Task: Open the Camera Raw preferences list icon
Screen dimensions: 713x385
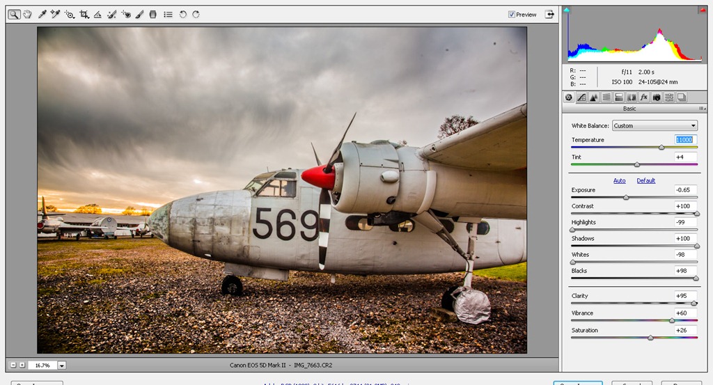Action: pyautogui.click(x=169, y=15)
